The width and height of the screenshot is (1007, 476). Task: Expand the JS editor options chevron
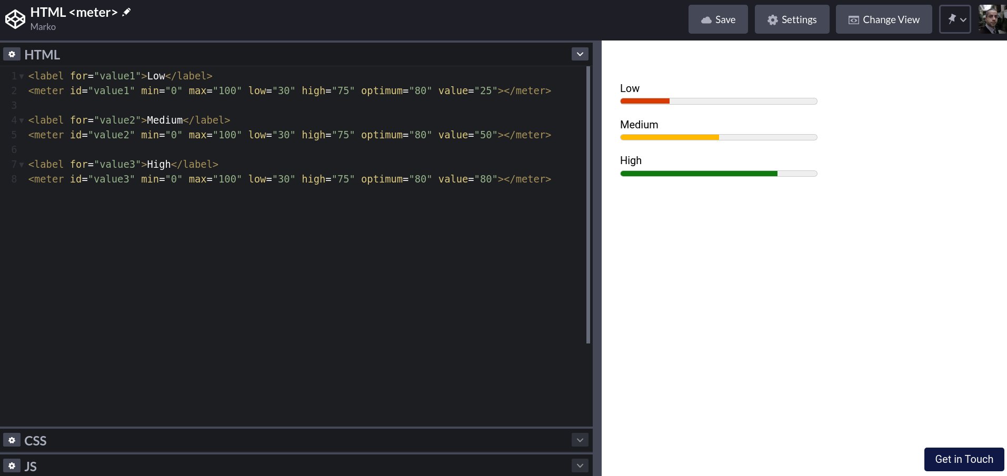pos(579,465)
